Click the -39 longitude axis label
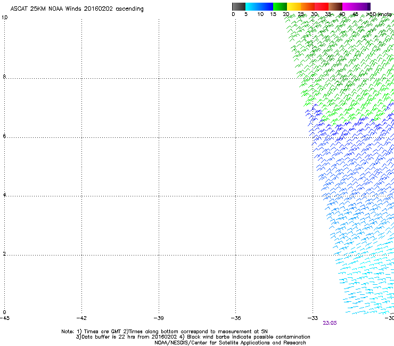 click(159, 318)
